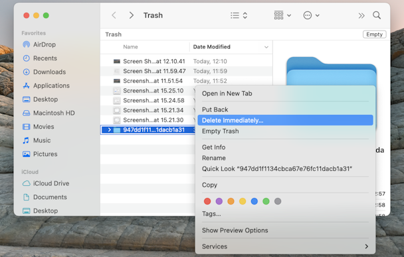The image size is (404, 257).
Task: Toggle Date Modified sort order arrow
Action: [x=266, y=47]
